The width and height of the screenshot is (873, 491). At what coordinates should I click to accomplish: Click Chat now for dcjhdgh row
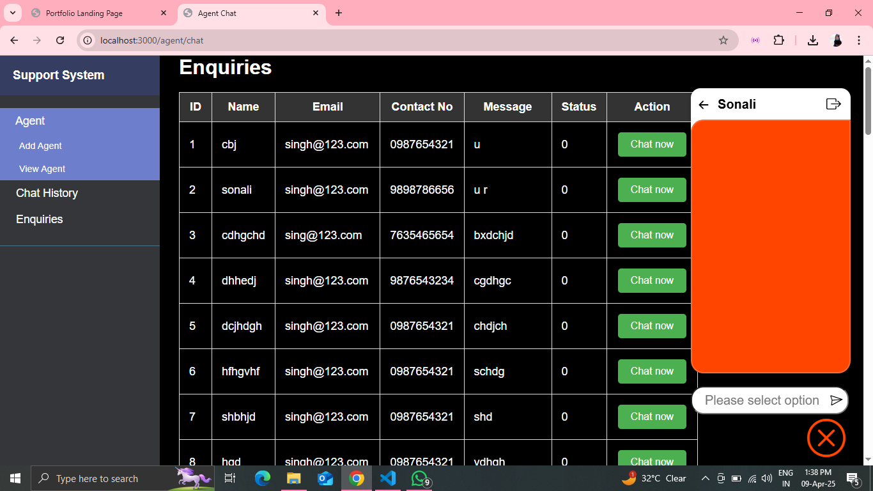coord(651,326)
